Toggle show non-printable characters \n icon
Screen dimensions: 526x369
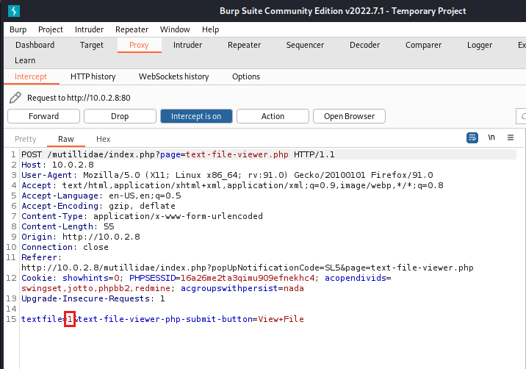coord(491,137)
